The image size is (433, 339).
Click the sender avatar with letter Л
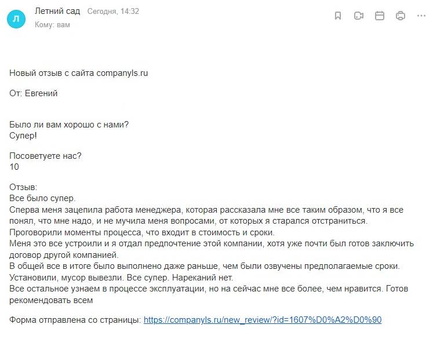coord(16,20)
